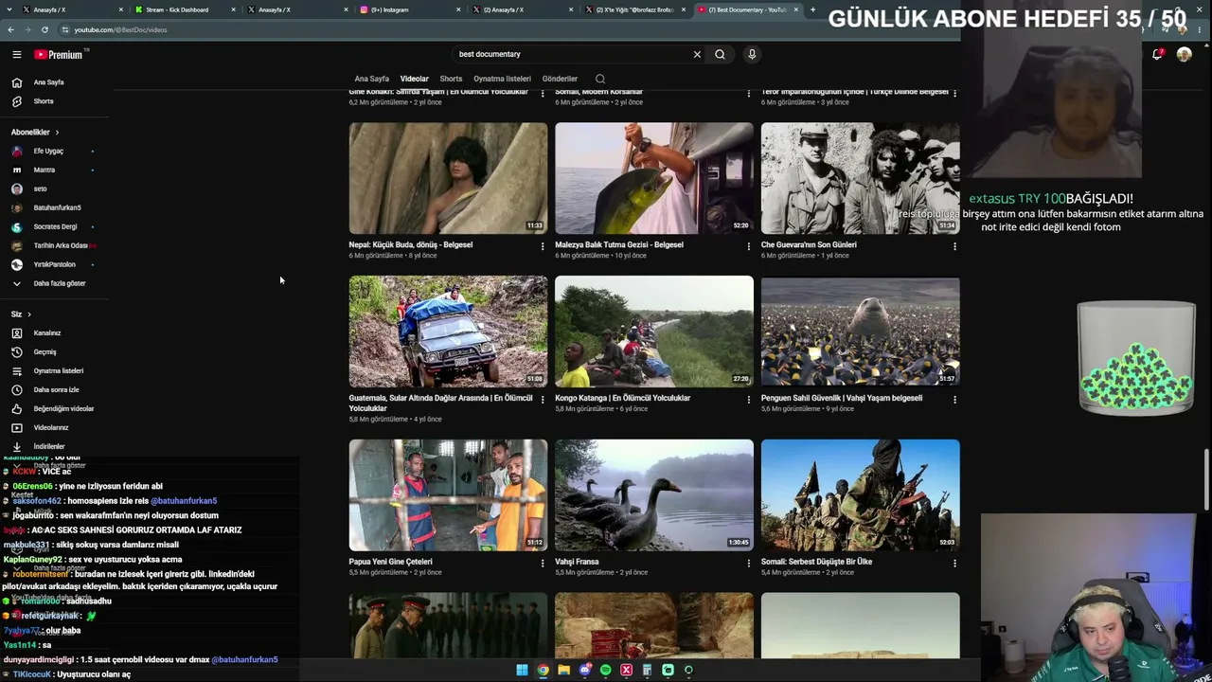The height and width of the screenshot is (682, 1212).
Task: Switch to the channel Ana Sayfa tab
Action: 371,79
